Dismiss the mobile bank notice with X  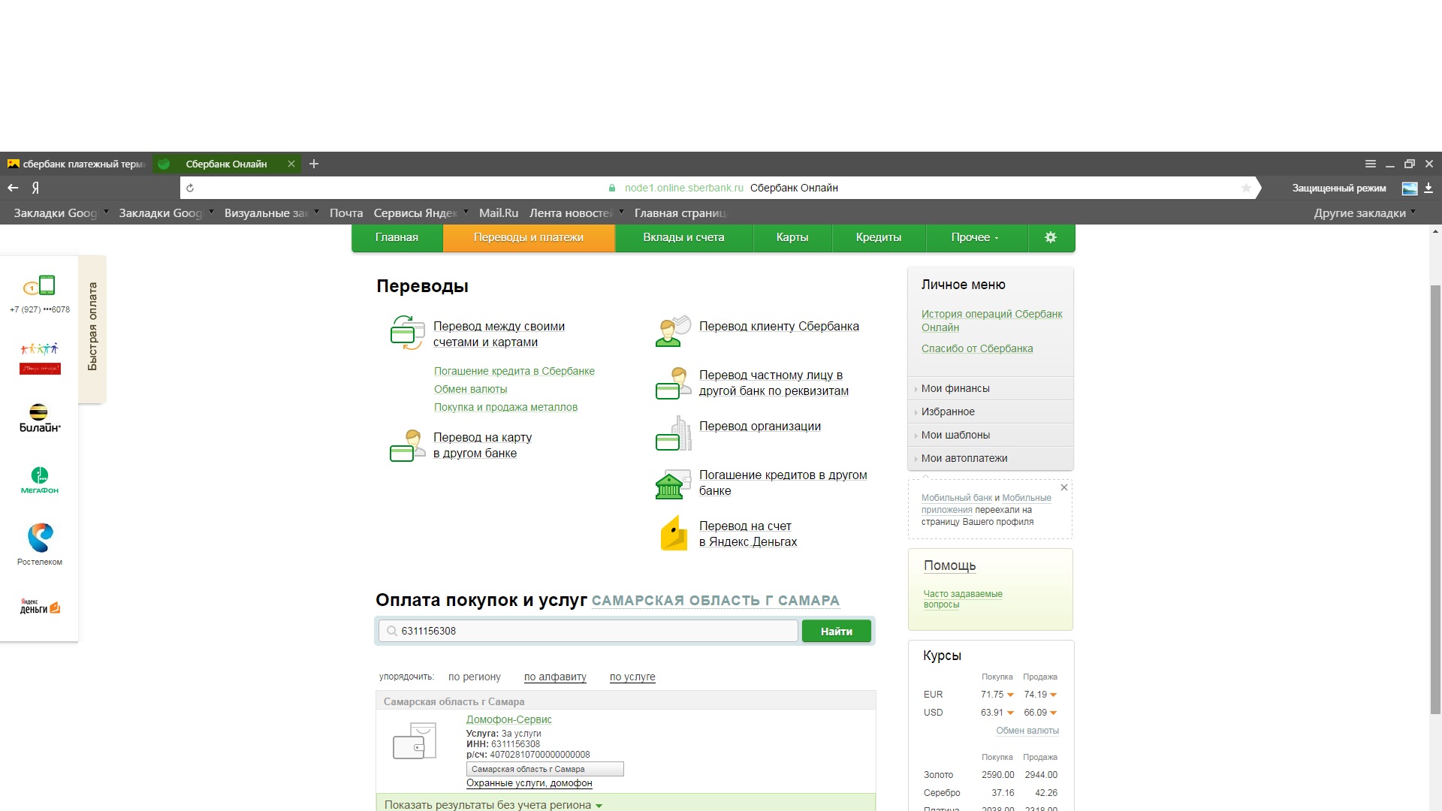point(1064,487)
